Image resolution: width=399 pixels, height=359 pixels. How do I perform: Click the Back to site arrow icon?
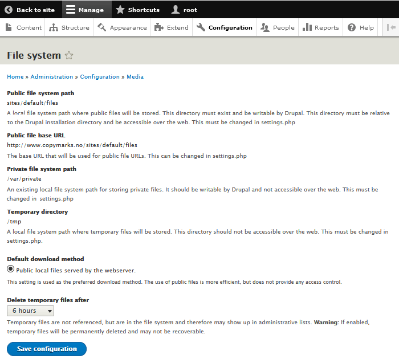9,10
